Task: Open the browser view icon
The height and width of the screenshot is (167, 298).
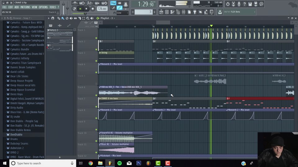Action: (x=178, y=12)
